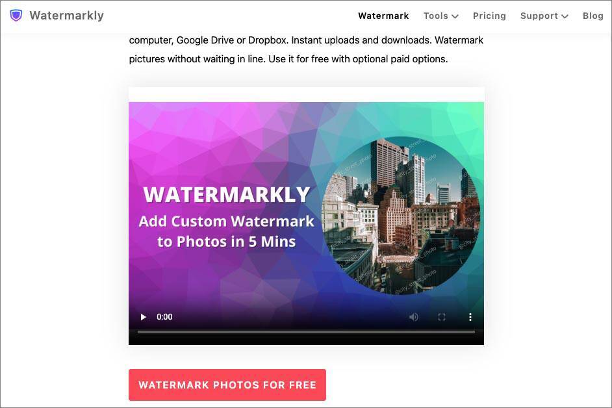Screen dimensions: 612x408
Task: Click the Watermarkly shield logo icon
Action: pos(16,16)
